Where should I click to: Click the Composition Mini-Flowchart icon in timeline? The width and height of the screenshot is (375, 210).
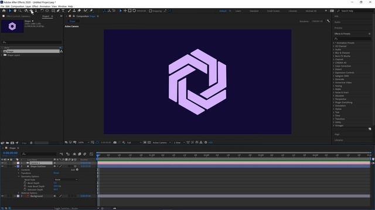[x=62, y=154]
